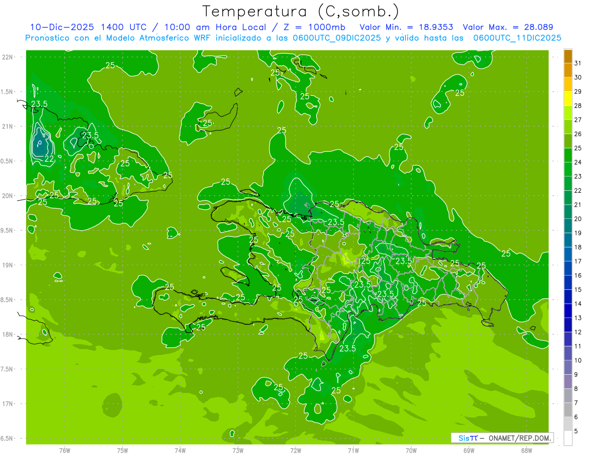Screen dimensions: 591x457
Task: Click the yellow legend swatch between 28 and 29
Action: point(568,99)
